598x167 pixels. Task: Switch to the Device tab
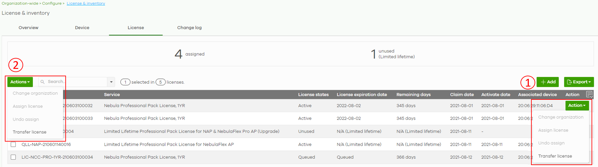(x=82, y=28)
